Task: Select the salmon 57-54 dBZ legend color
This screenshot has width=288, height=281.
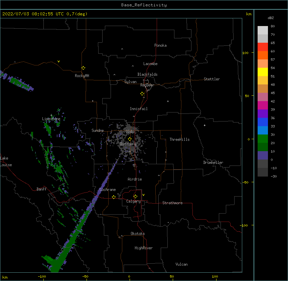Action: pyautogui.click(x=263, y=63)
